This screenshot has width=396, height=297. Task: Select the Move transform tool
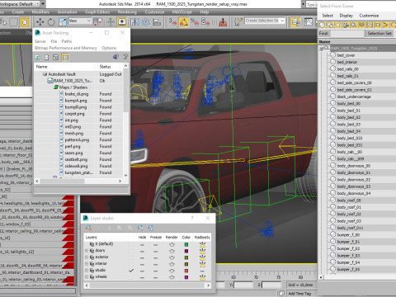click(40, 21)
